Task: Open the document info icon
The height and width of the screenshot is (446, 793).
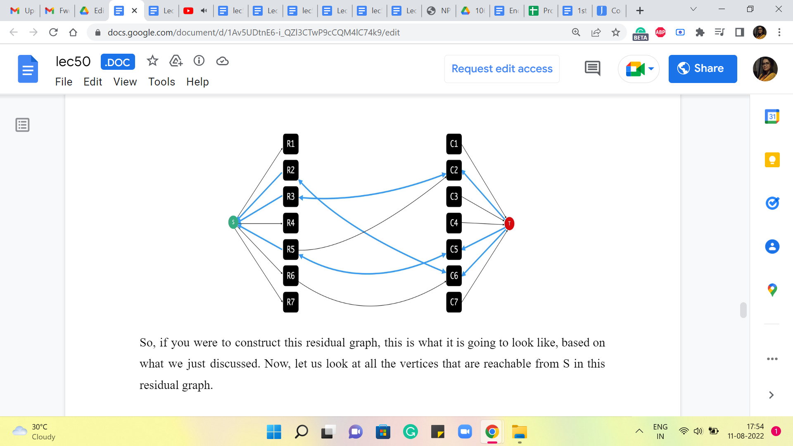Action: (199, 61)
